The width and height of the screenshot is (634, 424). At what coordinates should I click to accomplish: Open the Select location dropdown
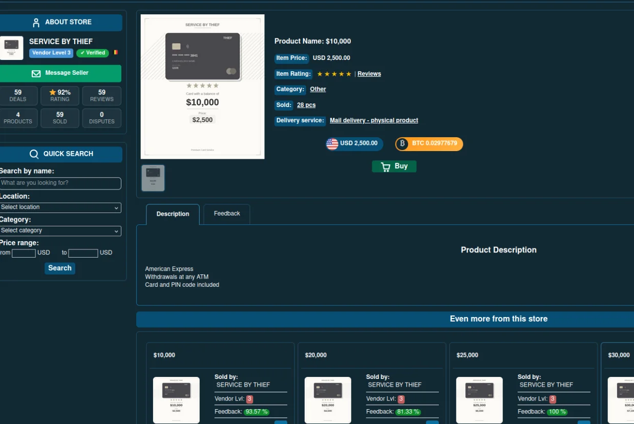[x=60, y=207]
